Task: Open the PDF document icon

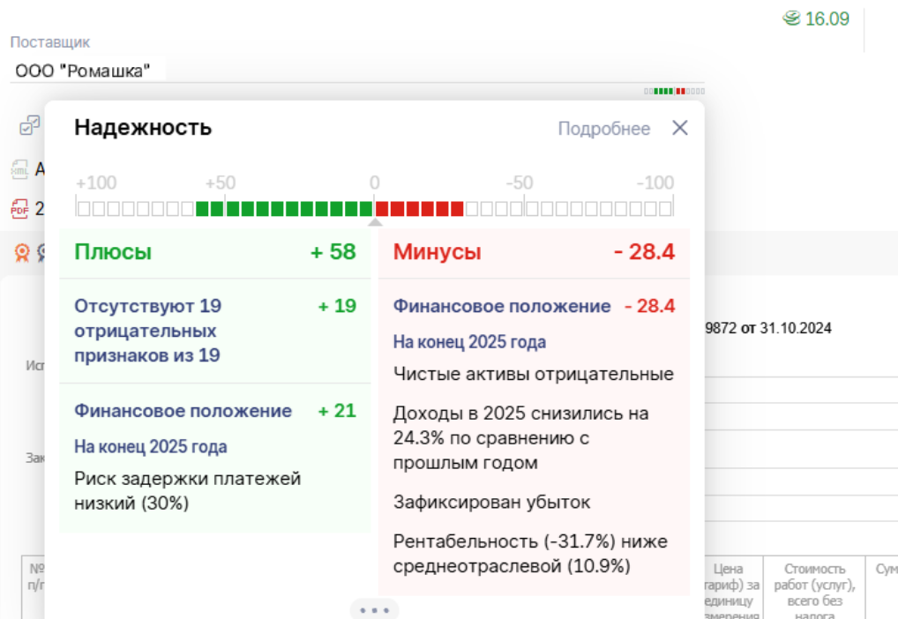Action: point(19,208)
